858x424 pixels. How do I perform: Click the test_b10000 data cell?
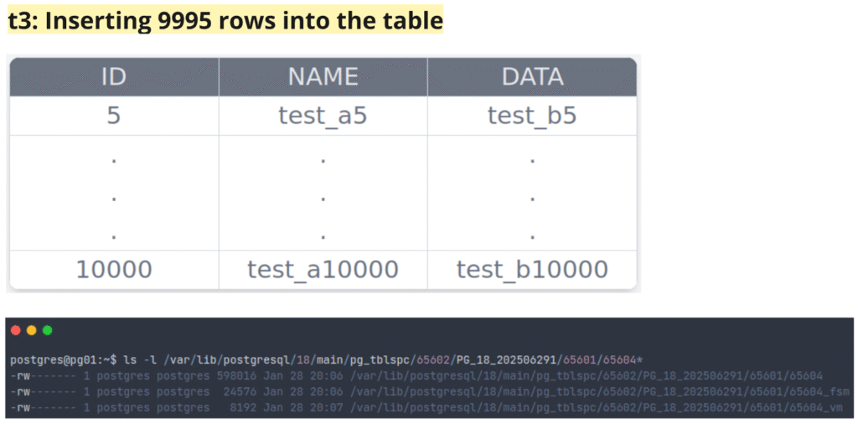coord(532,270)
